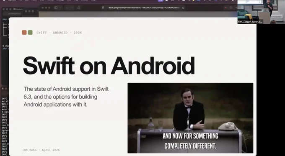Go back with Safari's back arrow

click(67, 8)
